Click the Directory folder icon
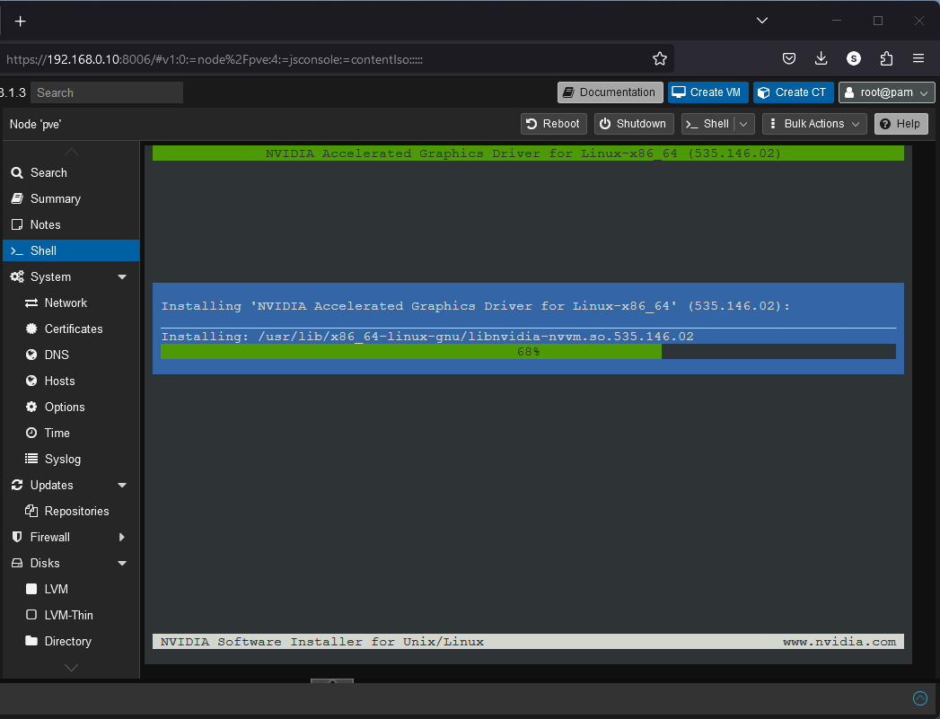 [31, 641]
